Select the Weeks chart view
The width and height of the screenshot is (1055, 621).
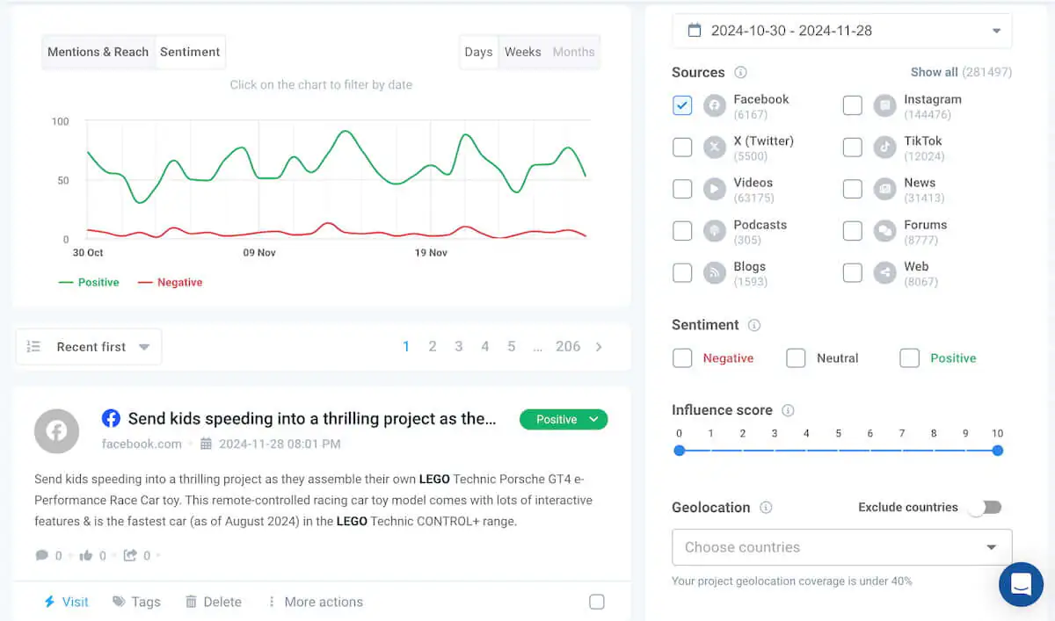coord(523,52)
